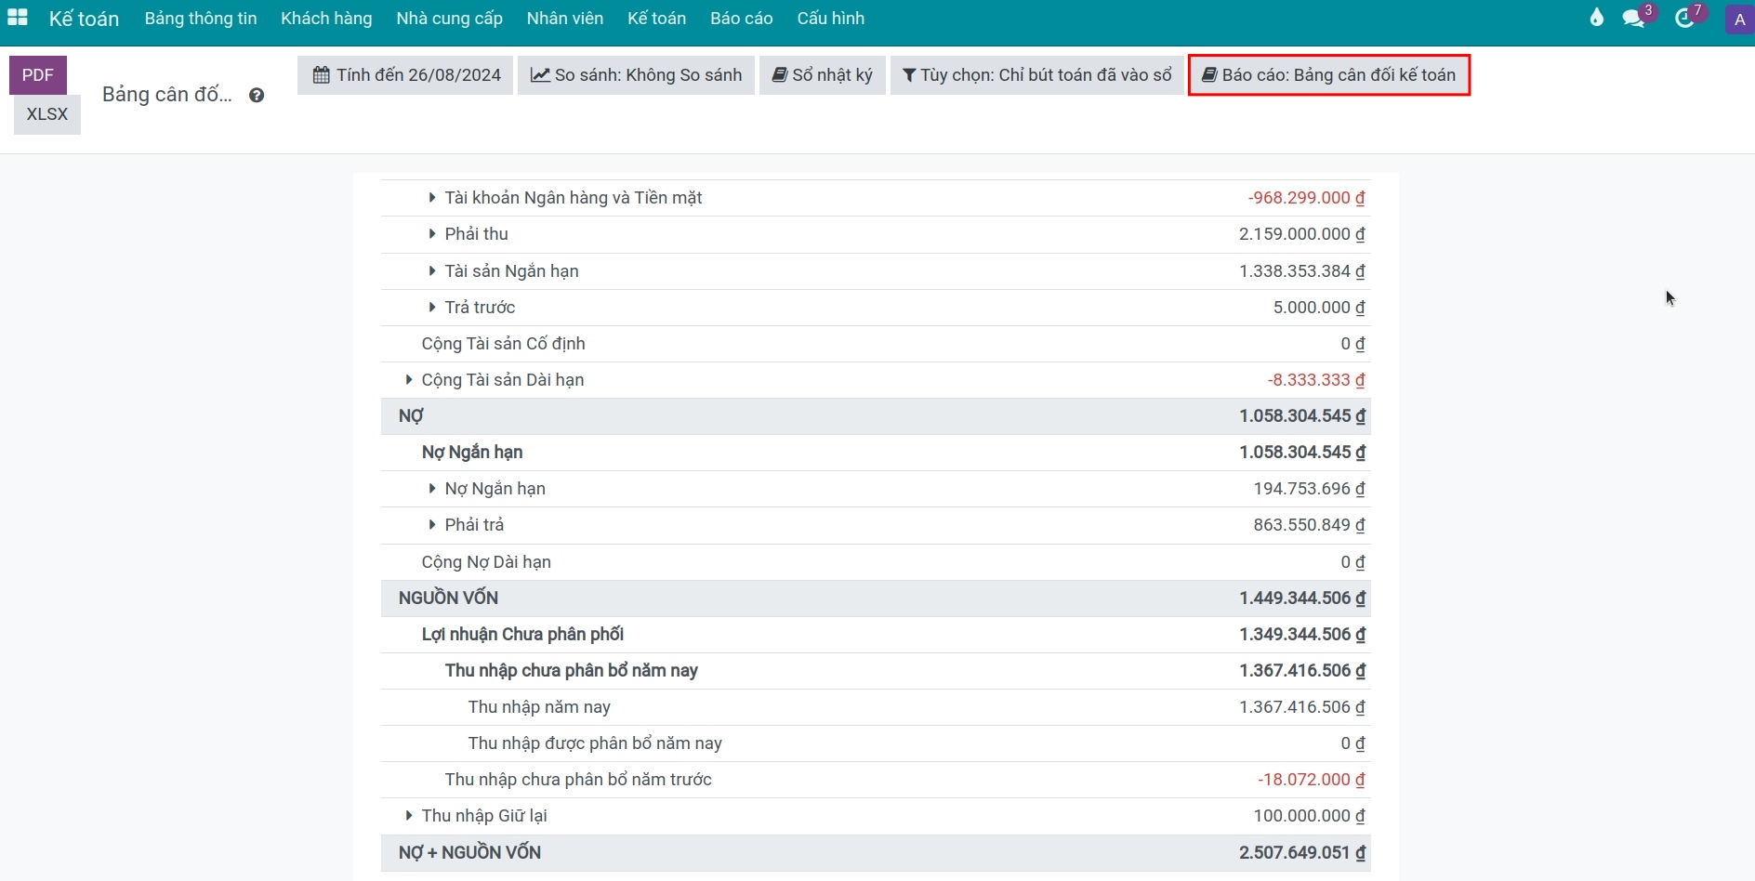The width and height of the screenshot is (1755, 881).
Task: Open the So sánh comparison dropdown
Action: point(636,75)
